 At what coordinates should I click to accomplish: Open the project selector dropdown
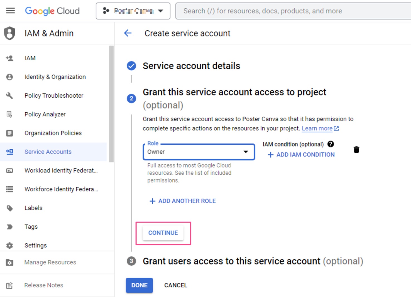pos(133,11)
